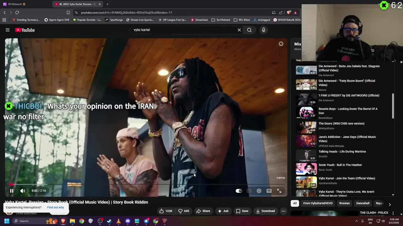Select the From VybzKartelVEVO chip

point(318,203)
